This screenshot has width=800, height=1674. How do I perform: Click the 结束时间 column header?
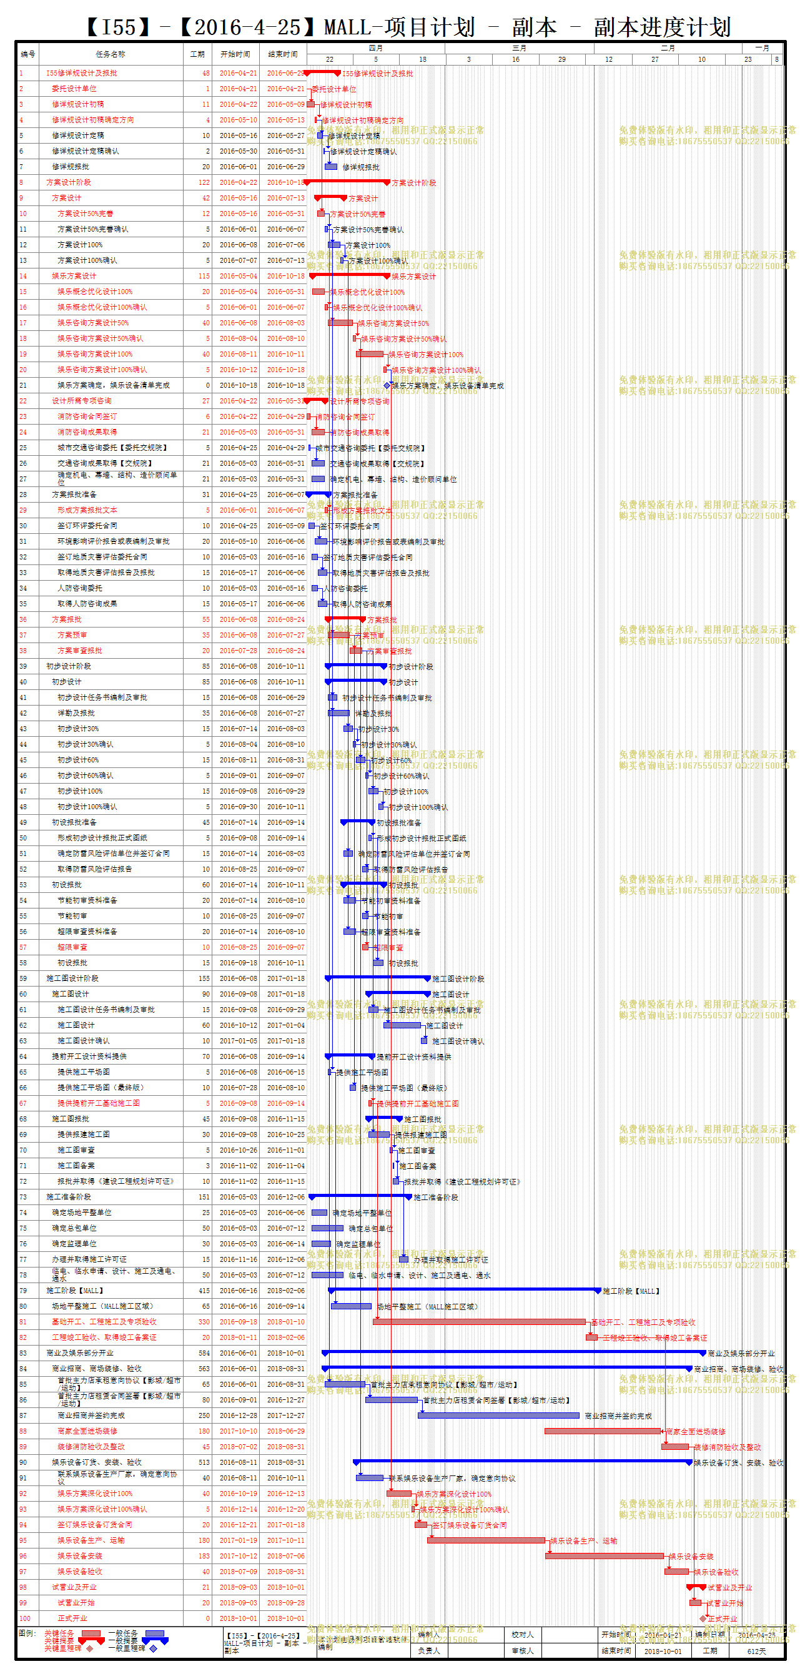(x=283, y=54)
